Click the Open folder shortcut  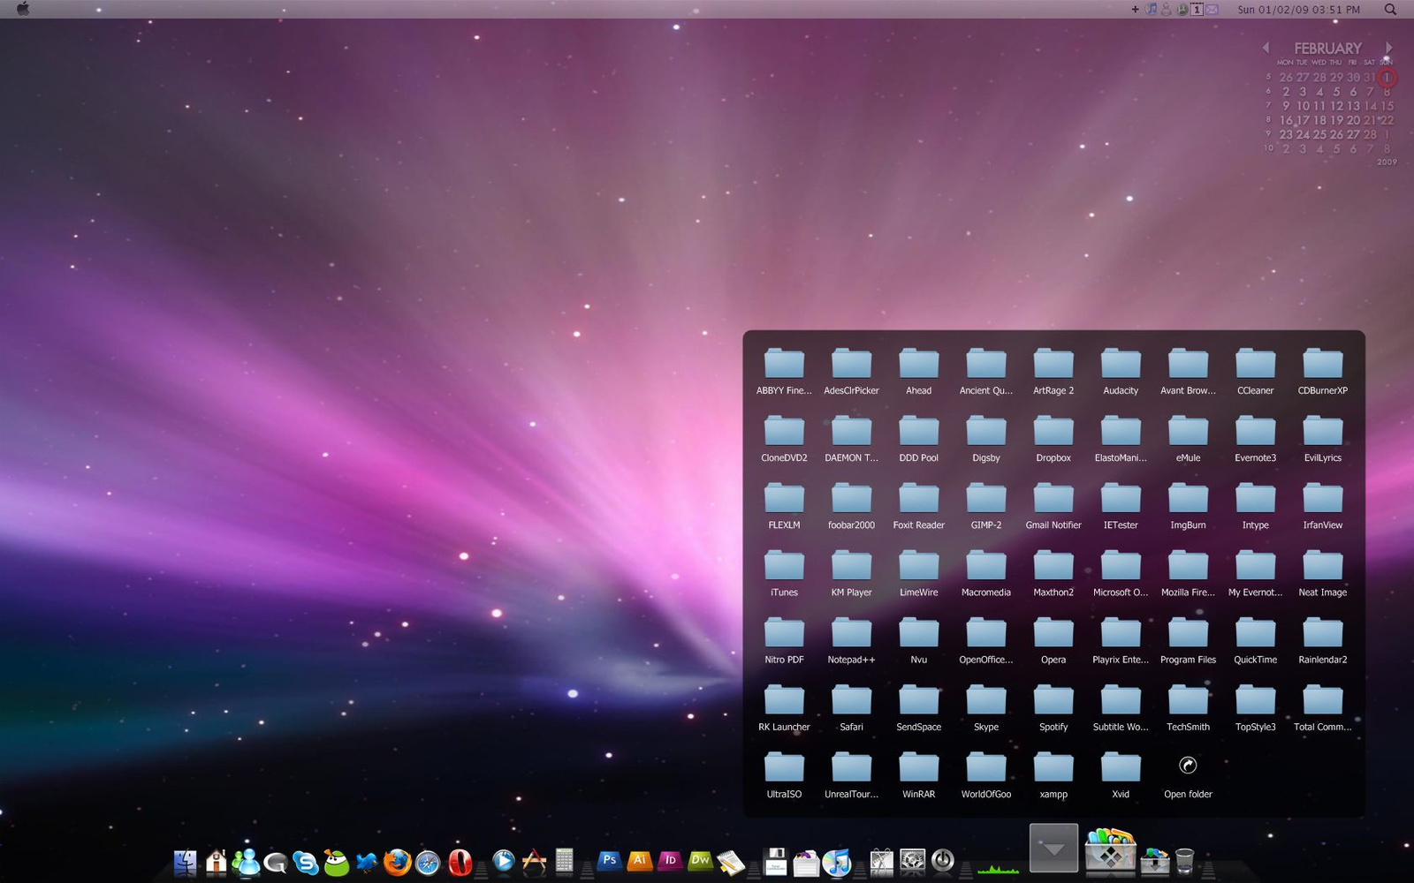1188,775
